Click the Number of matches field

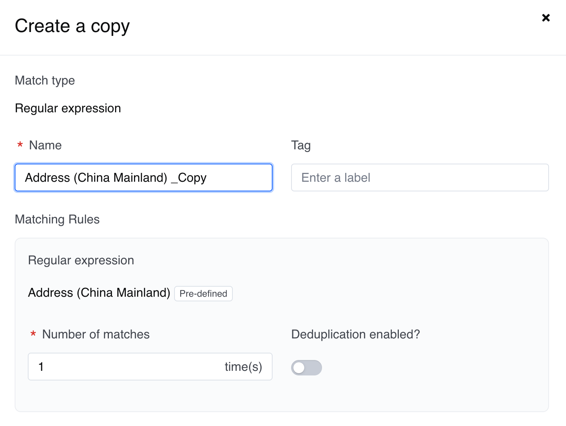(x=127, y=367)
